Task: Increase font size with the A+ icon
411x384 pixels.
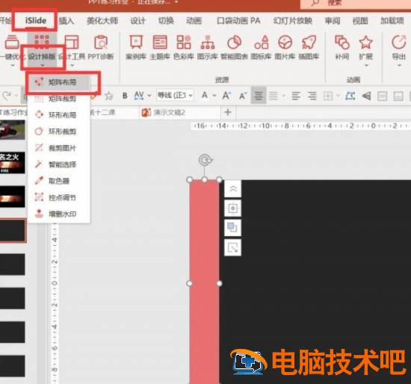Action: click(226, 96)
